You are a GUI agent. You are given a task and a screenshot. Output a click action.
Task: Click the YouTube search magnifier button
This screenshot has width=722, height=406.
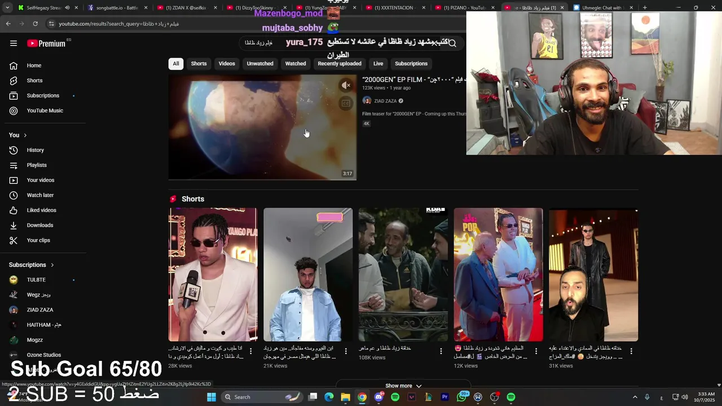pos(452,43)
